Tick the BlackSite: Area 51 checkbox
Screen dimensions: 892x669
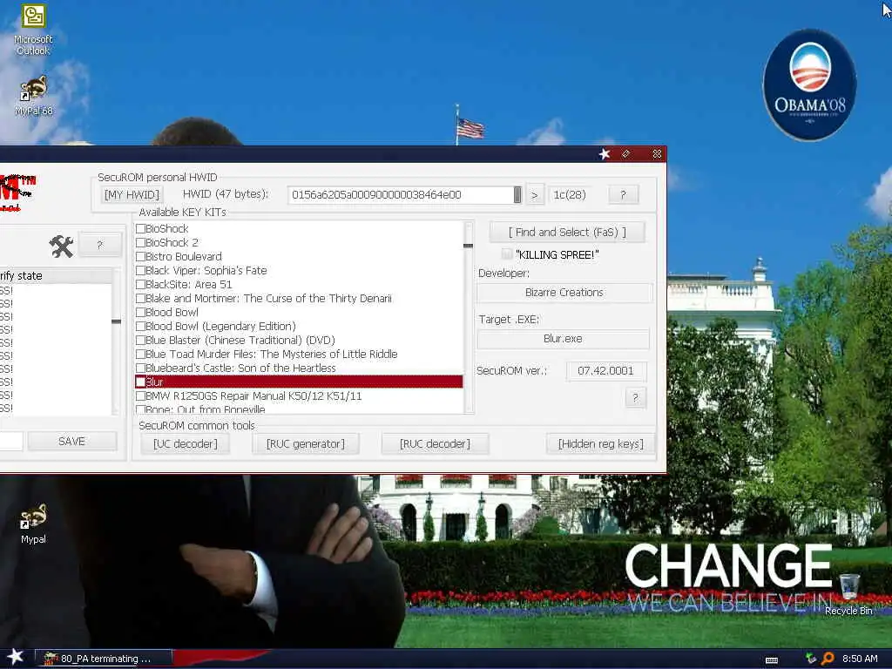click(140, 285)
